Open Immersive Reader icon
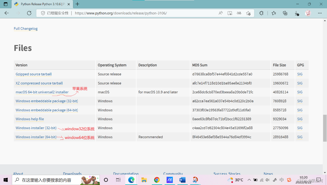 (230, 13)
